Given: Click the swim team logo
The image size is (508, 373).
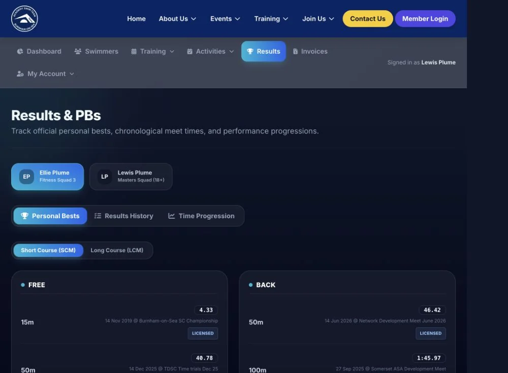Looking at the screenshot, I should [x=24, y=19].
